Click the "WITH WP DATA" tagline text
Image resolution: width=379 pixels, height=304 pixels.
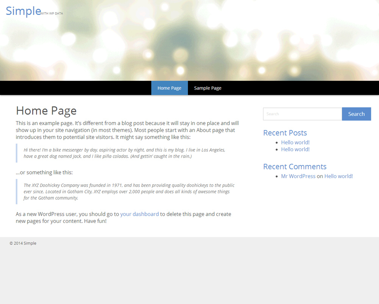click(x=52, y=14)
